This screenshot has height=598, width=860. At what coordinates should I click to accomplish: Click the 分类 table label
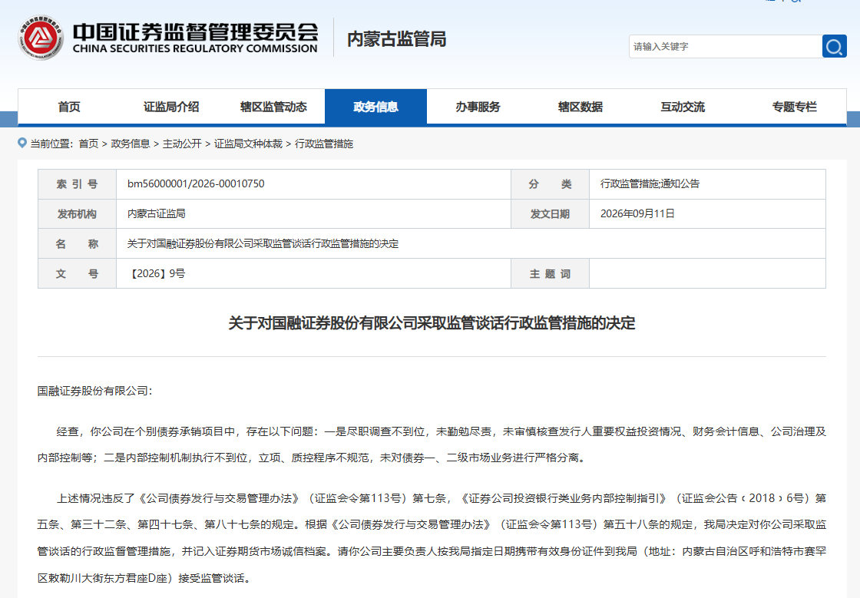[x=550, y=184]
